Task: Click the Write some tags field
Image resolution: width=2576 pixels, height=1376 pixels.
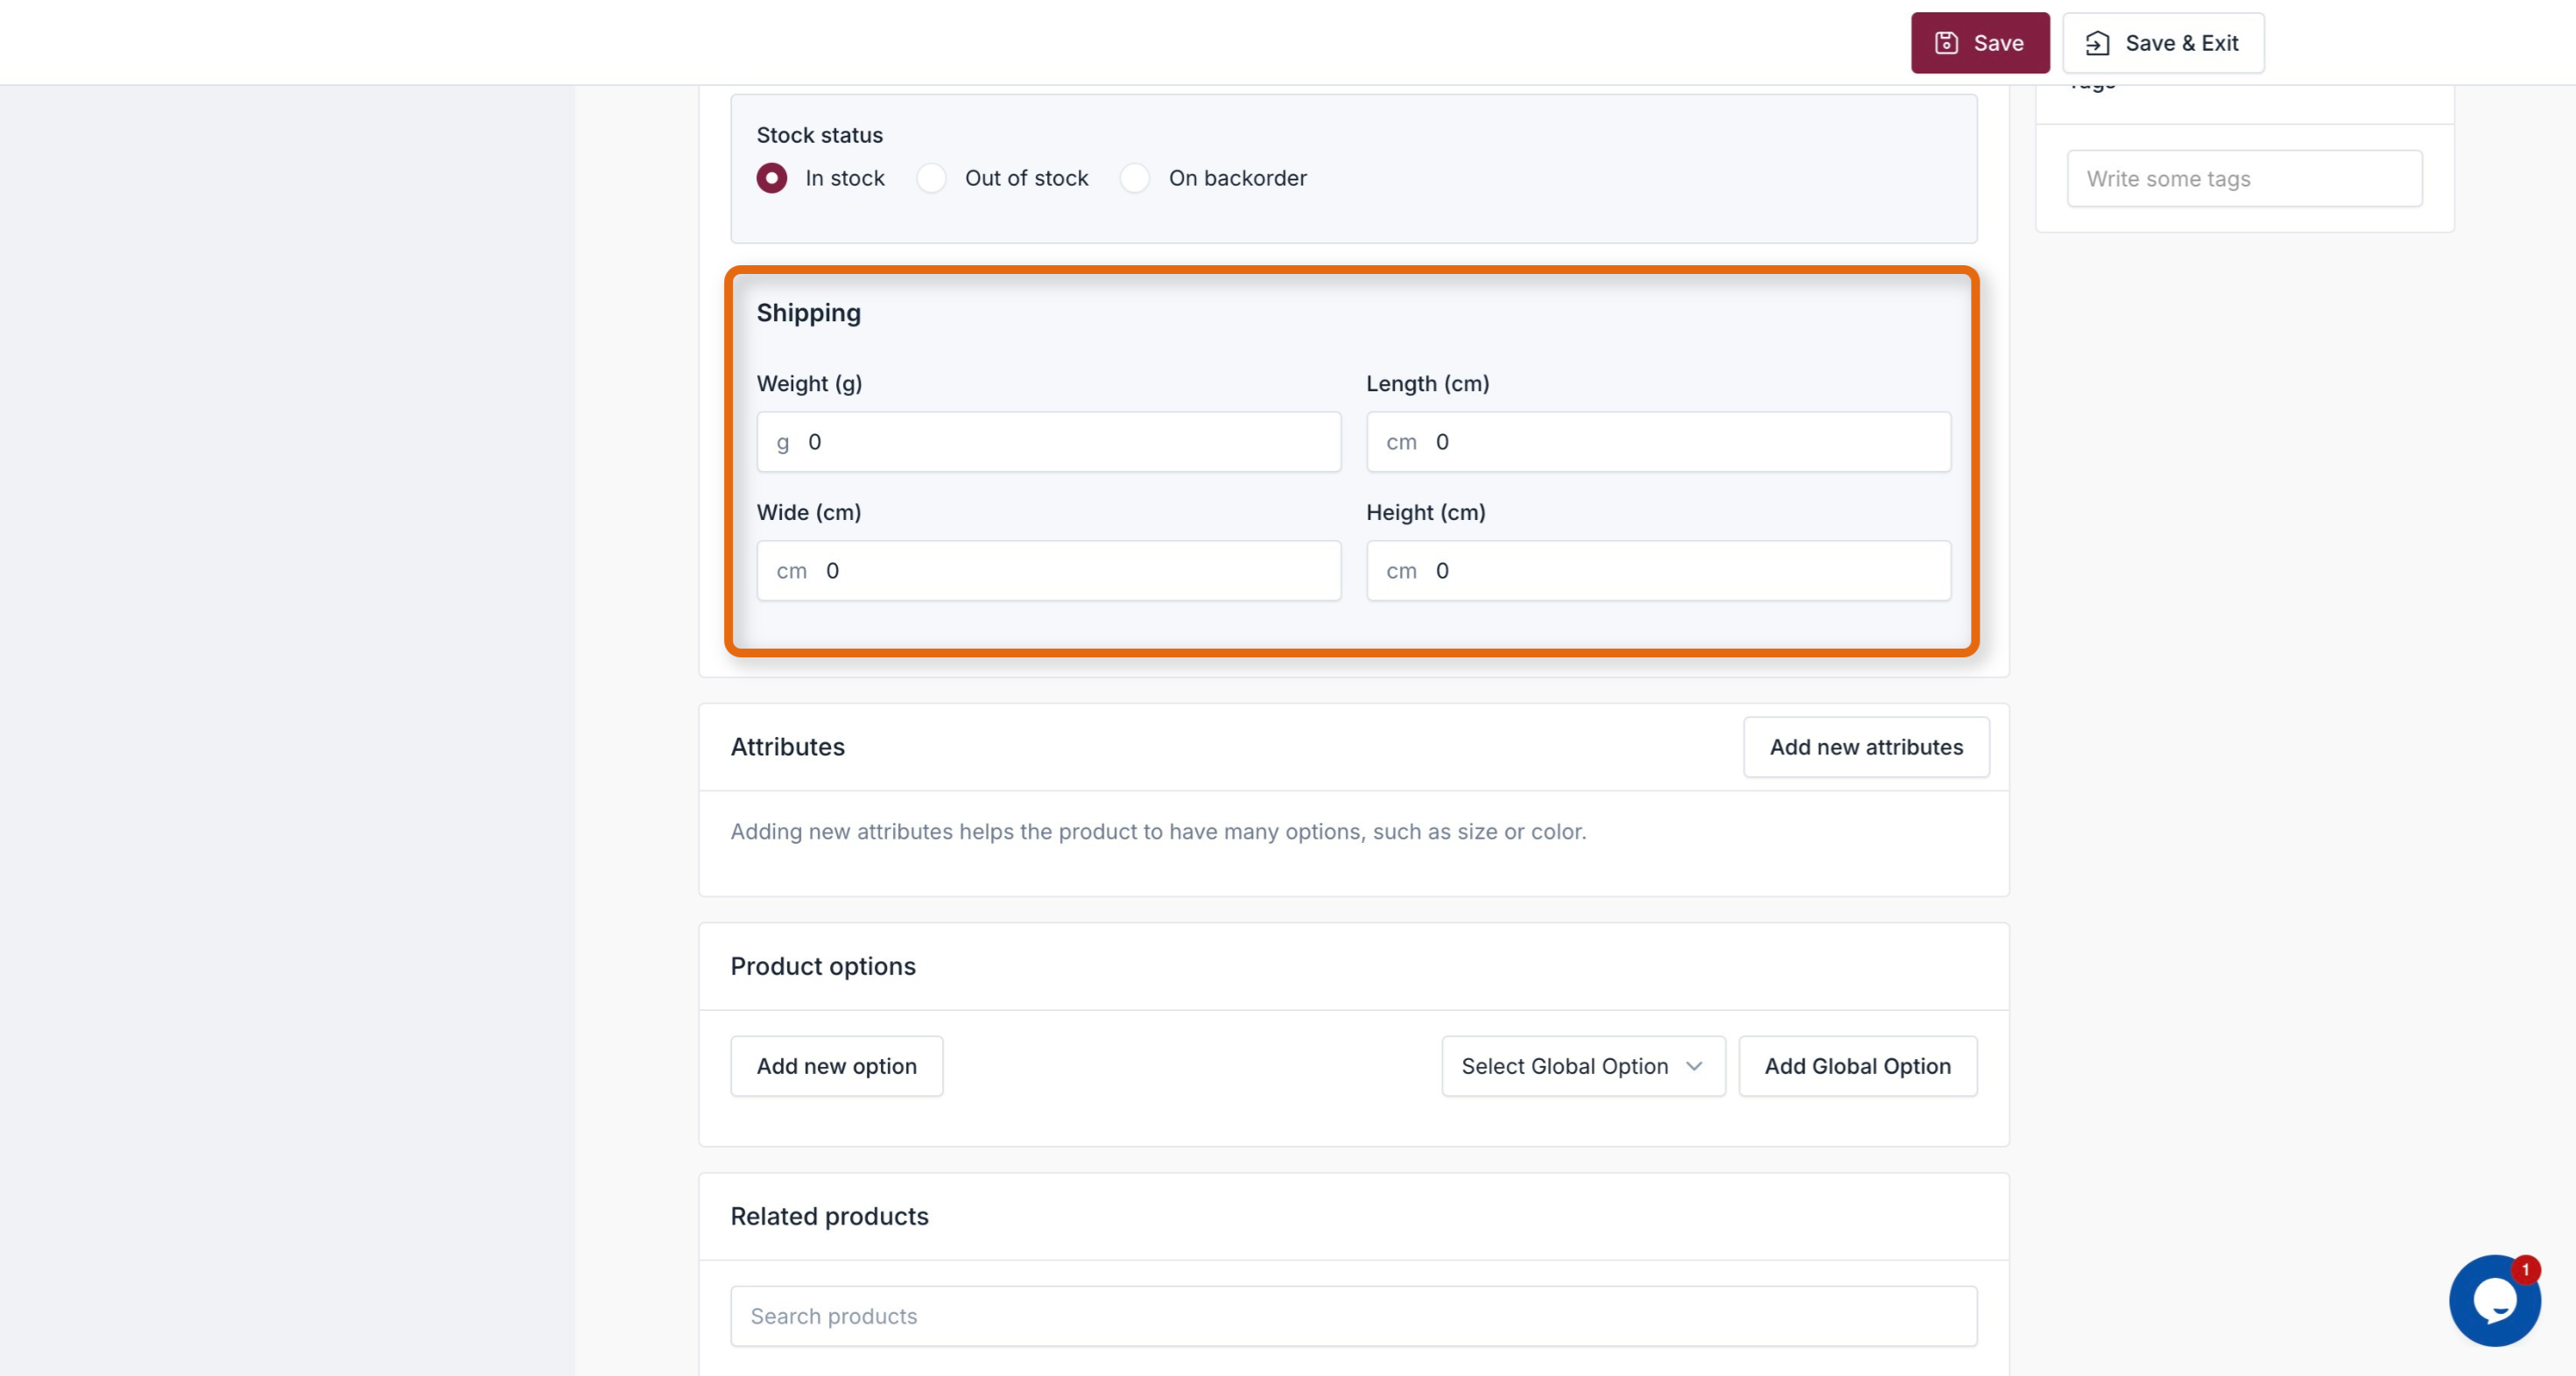Action: 2244,179
